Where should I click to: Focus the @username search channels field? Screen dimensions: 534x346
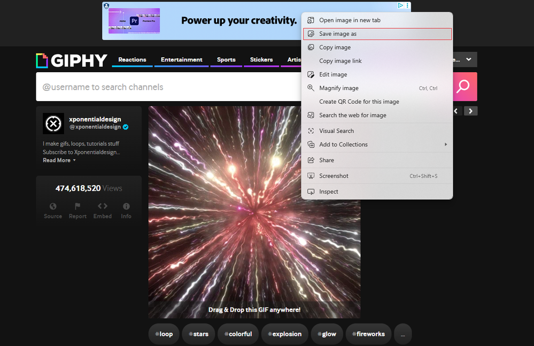(168, 87)
